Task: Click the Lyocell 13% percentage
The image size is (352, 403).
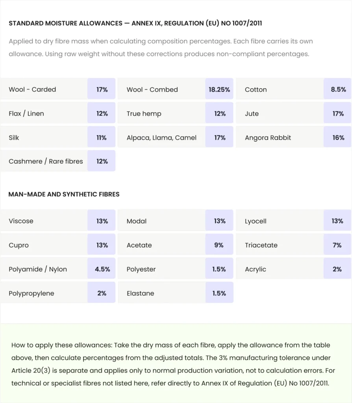Action: pos(337,220)
